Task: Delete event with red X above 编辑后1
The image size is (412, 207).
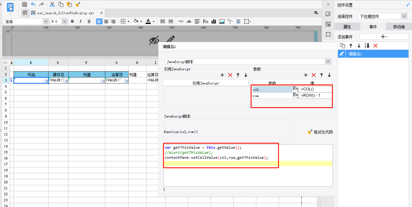Action: [375, 46]
